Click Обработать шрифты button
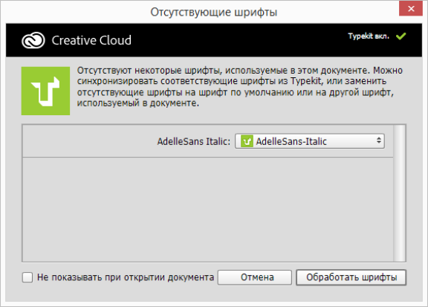Image resolution: width=428 pixels, height=307 pixels. [x=351, y=277]
